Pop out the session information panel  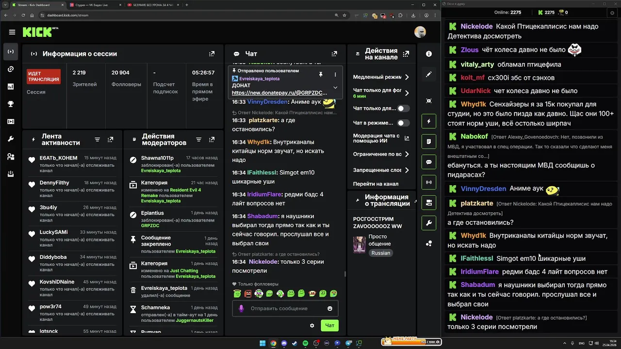coord(212,54)
